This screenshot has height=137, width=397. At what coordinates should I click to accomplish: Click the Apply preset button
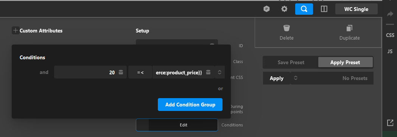277,78
